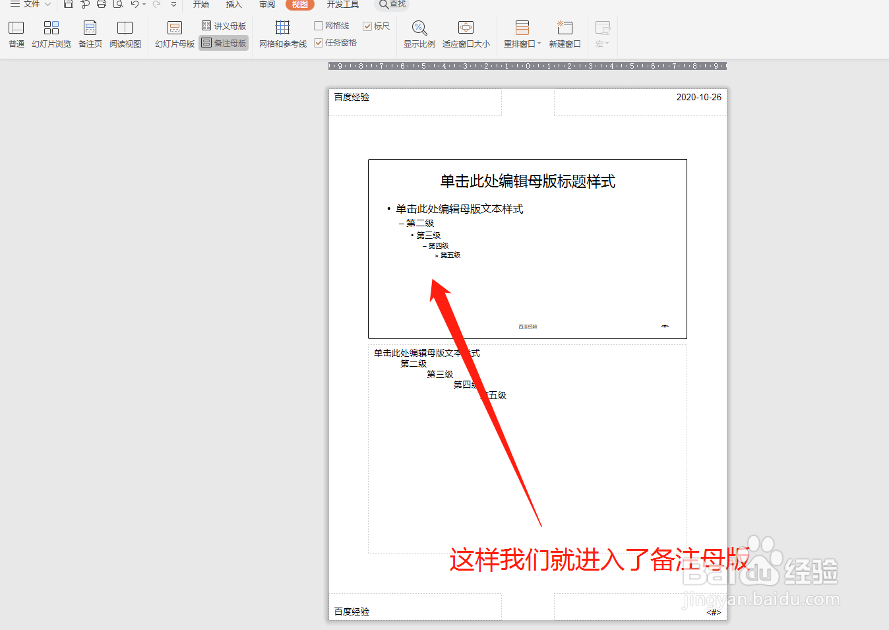Select 备注母版 notes master button
The height and width of the screenshot is (630, 889).
(x=224, y=43)
